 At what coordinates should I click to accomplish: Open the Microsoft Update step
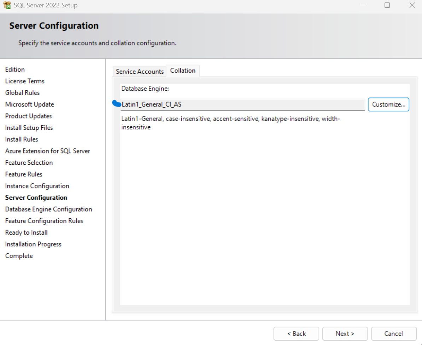tap(29, 104)
